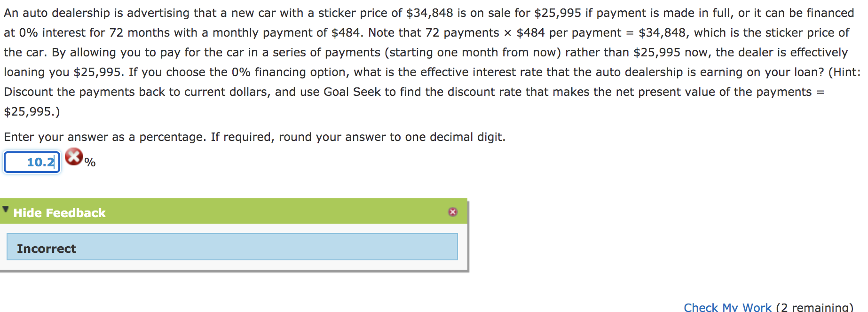Select the Incorrect feedback message box
Image resolution: width=868 pixels, height=312 pixels.
click(x=232, y=247)
